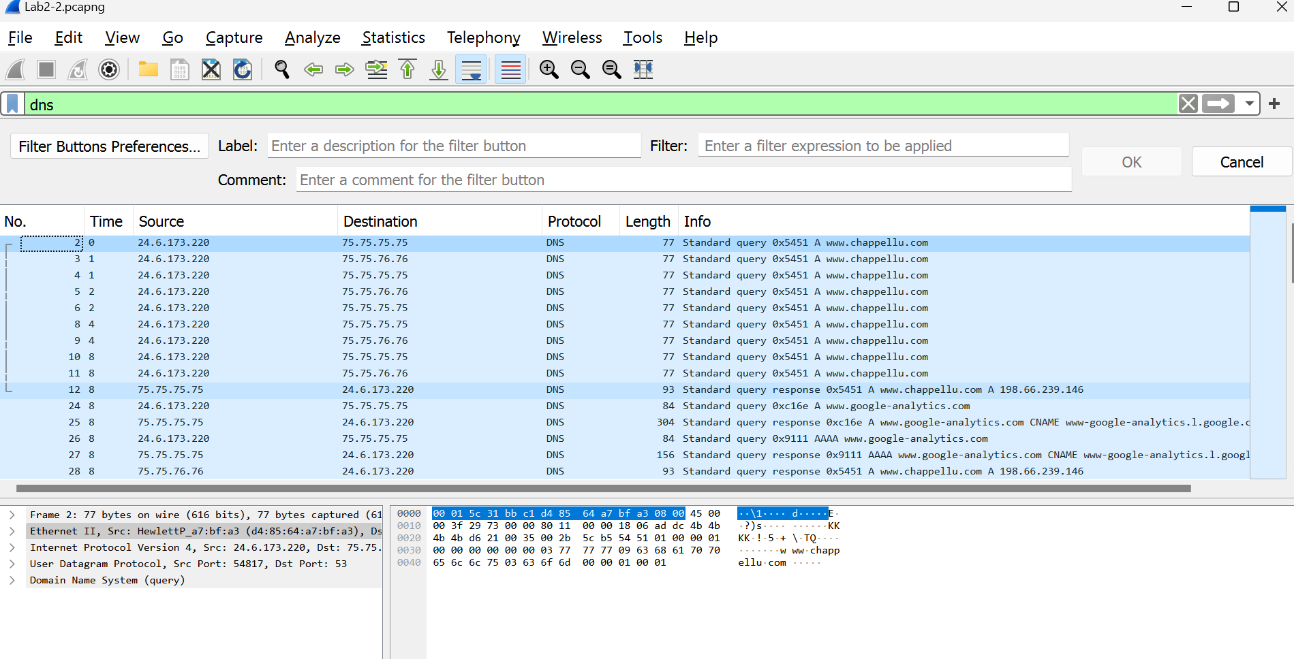Add a filter button with plus icon
This screenshot has height=659, width=1294.
[1274, 103]
